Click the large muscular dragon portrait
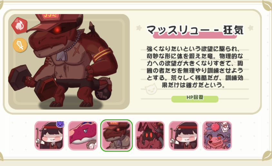Image resolution: width=272 pixels, height=166 pixels. pos(69,62)
